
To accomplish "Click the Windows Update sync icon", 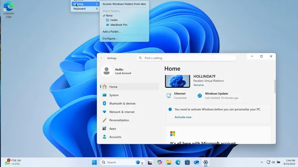I will pyautogui.click(x=199, y=96).
